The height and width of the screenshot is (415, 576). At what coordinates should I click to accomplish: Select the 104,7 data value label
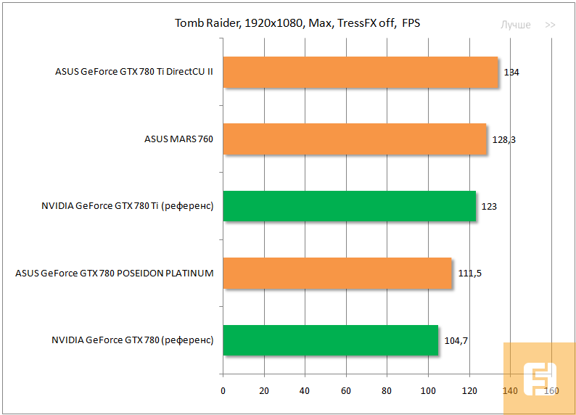tap(456, 340)
